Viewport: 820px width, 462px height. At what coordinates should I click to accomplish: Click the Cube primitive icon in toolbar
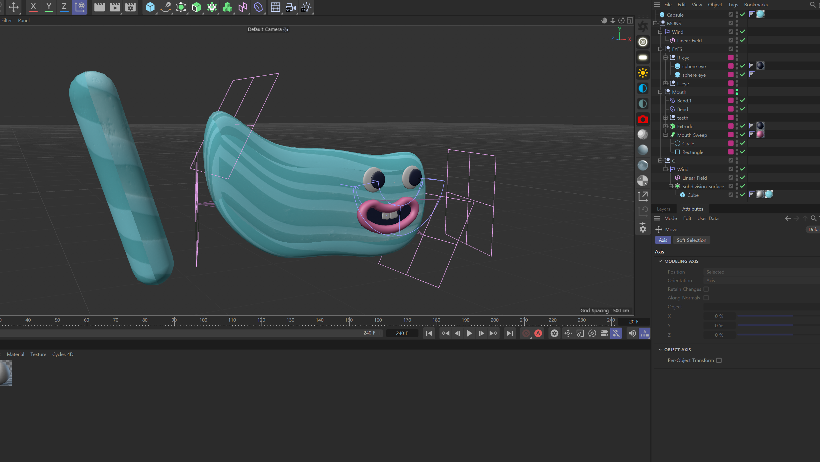tap(150, 7)
